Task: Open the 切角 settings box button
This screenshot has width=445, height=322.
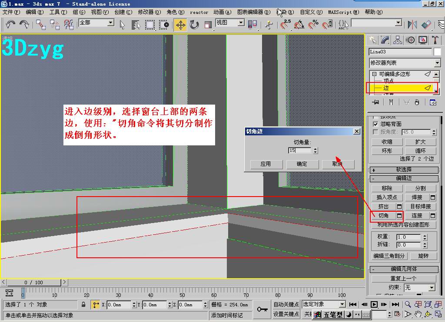Action: coord(399,216)
